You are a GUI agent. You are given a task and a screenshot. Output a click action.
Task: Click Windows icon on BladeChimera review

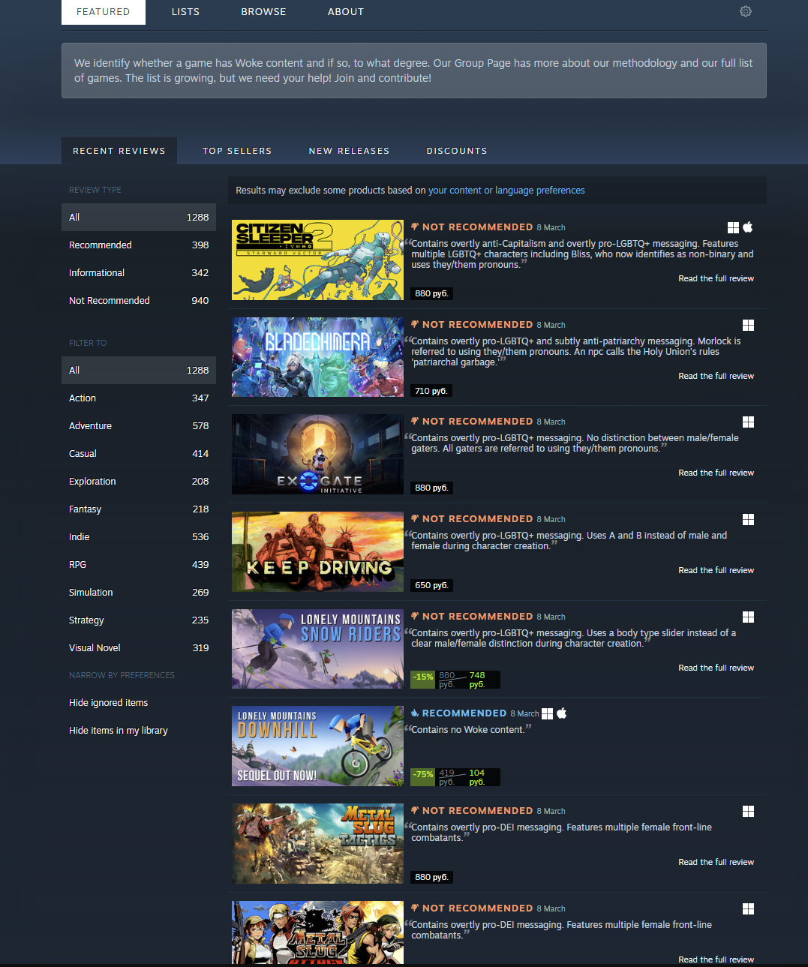[748, 325]
